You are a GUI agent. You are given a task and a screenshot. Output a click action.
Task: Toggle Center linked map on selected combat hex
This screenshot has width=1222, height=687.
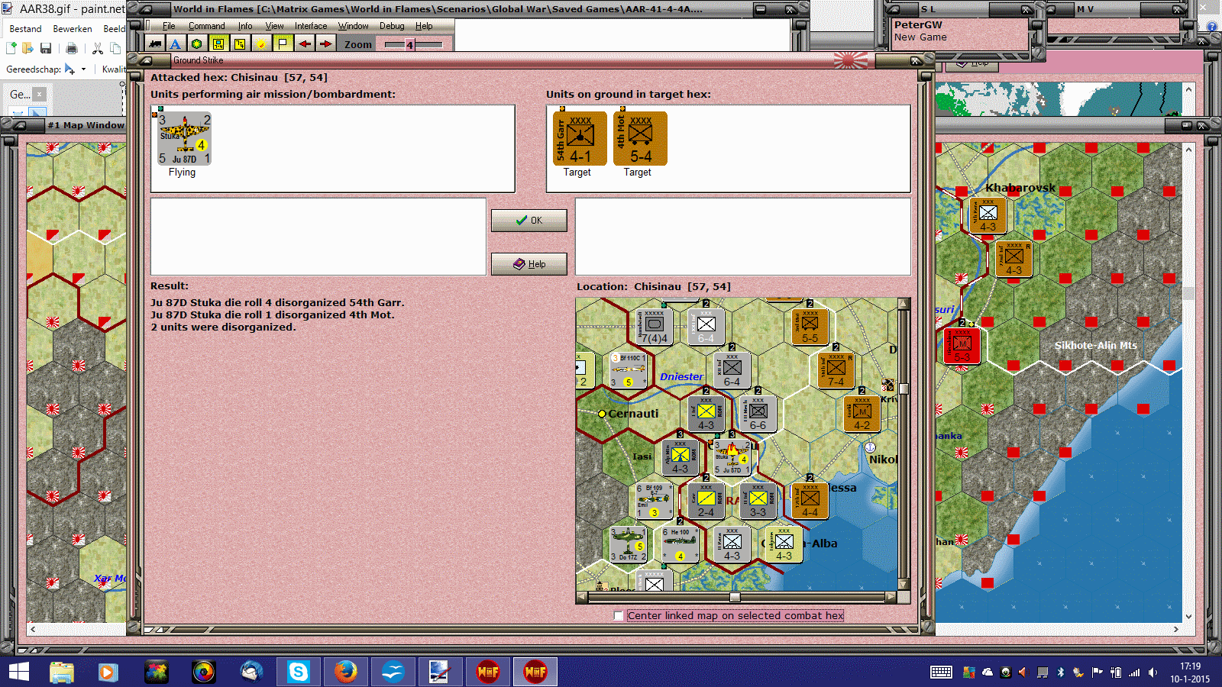(x=619, y=615)
